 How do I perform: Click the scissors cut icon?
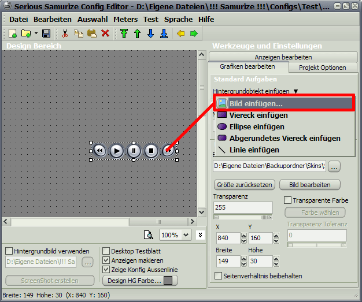65,33
